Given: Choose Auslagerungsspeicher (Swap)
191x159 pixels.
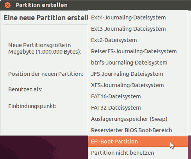Looking at the screenshot, I should pyautogui.click(x=138, y=119).
